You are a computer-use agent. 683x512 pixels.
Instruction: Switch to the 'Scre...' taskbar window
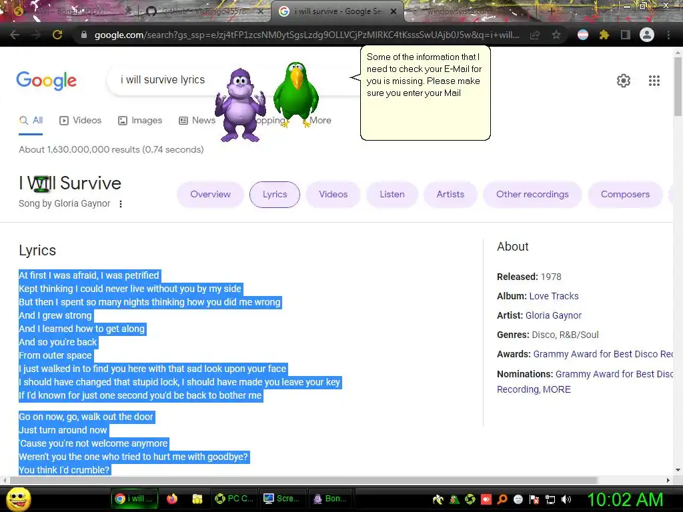click(x=282, y=499)
